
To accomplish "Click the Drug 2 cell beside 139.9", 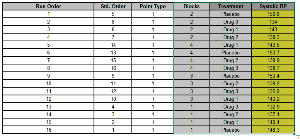I will click(x=230, y=60).
